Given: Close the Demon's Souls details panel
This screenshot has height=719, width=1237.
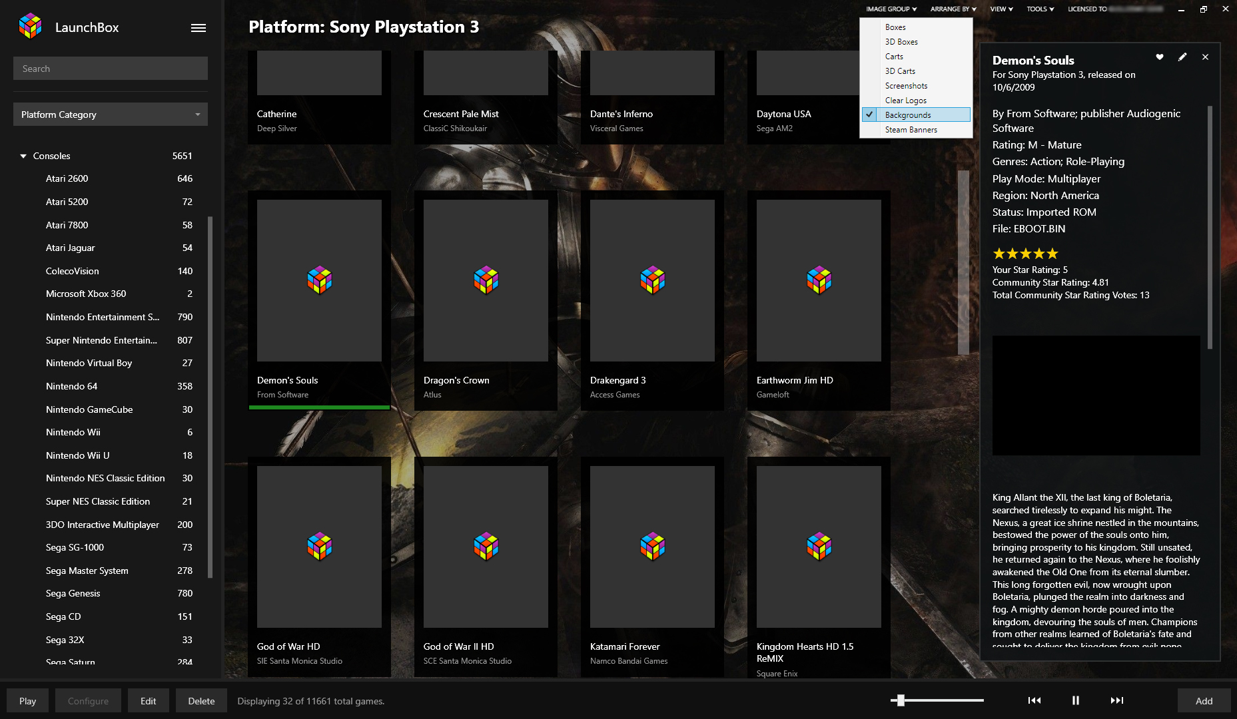Looking at the screenshot, I should tap(1205, 57).
